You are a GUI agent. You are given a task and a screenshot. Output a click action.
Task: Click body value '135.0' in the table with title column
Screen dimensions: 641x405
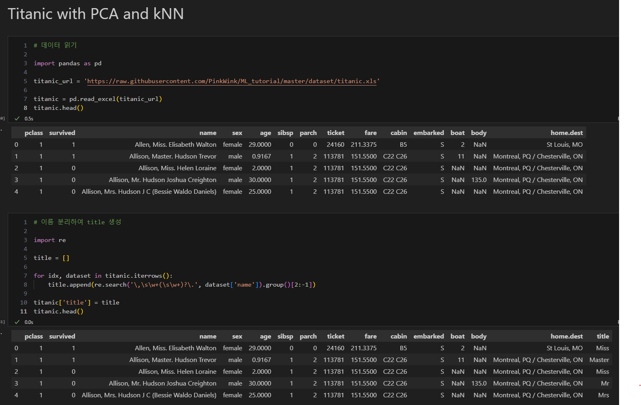point(479,384)
